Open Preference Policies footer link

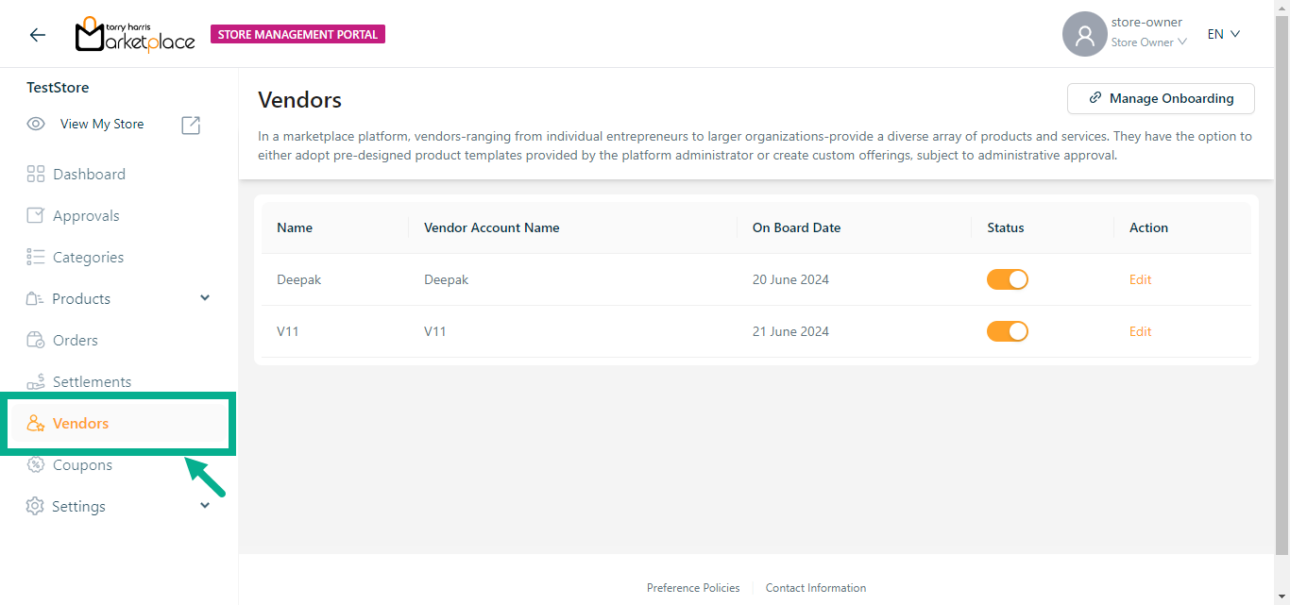693,587
